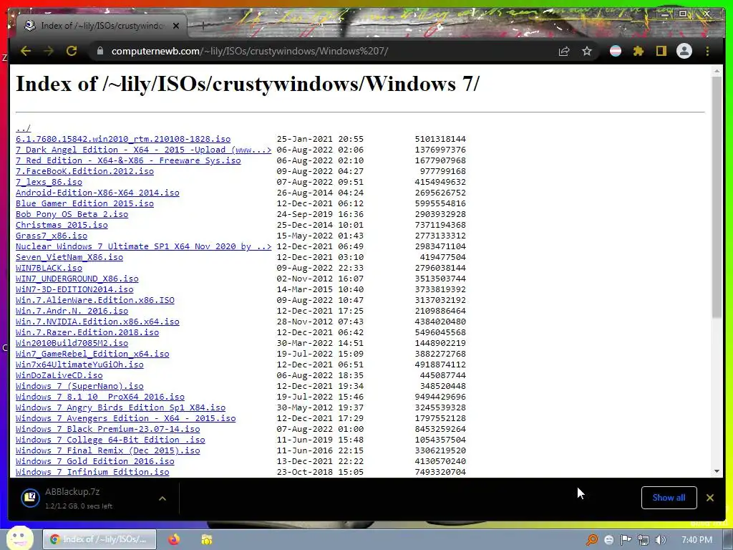Expand the ABBlackup.7z download options chevron

coord(162,498)
